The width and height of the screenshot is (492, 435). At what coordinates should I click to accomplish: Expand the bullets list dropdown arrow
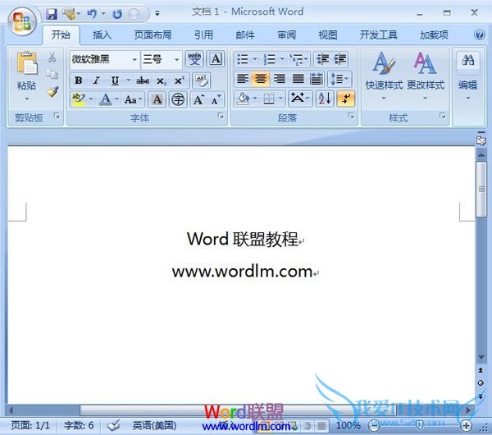[254, 59]
